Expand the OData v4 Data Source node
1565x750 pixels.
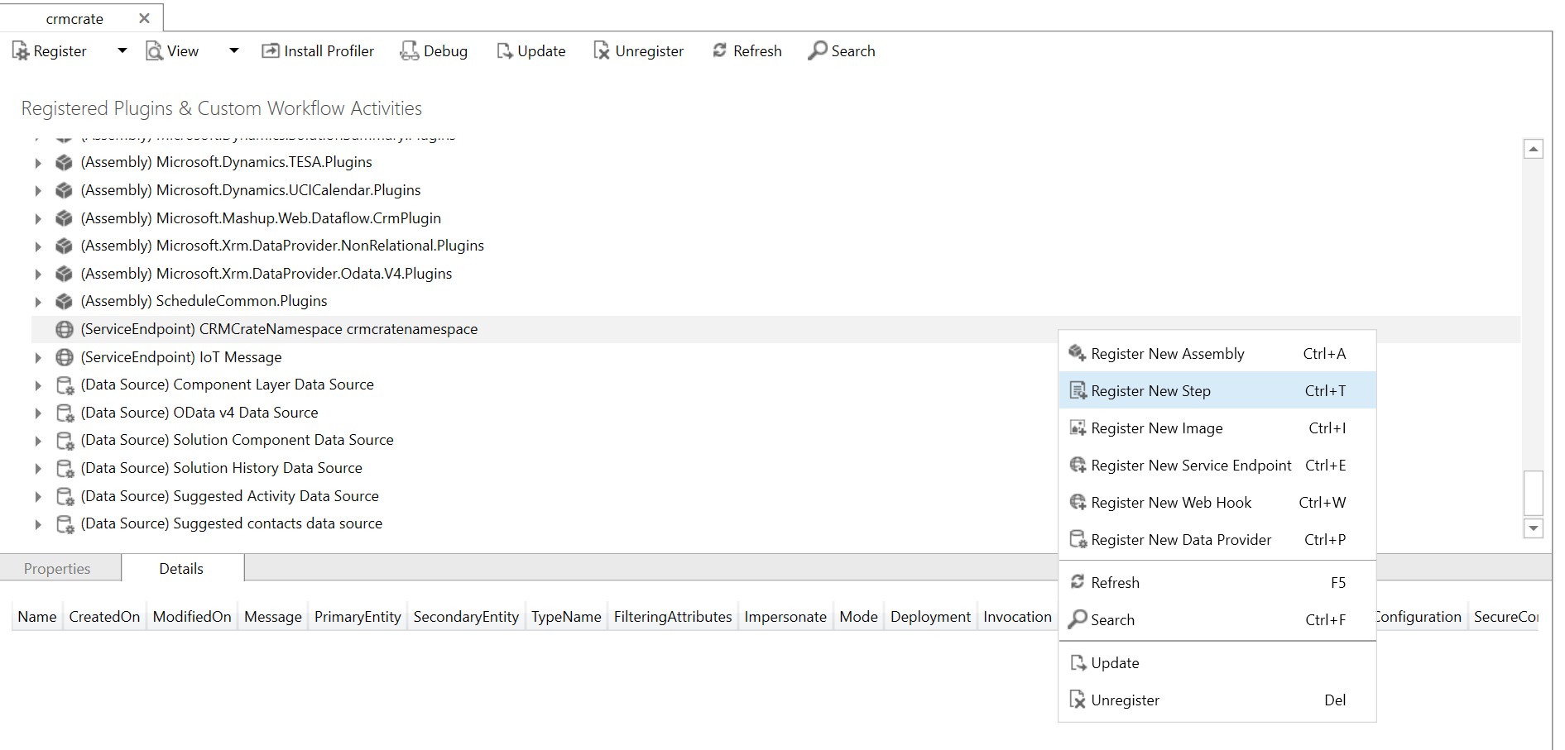[38, 412]
